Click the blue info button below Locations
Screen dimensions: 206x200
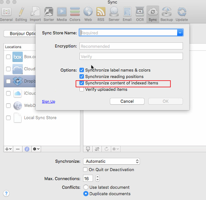[x=27, y=149]
